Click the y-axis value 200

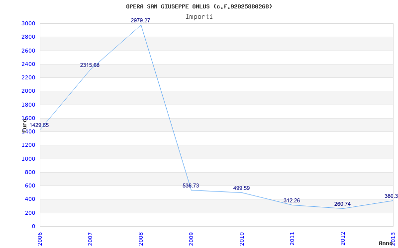coord(30,213)
